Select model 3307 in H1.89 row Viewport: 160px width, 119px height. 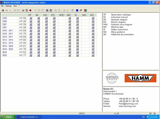click(x=5, y=27)
